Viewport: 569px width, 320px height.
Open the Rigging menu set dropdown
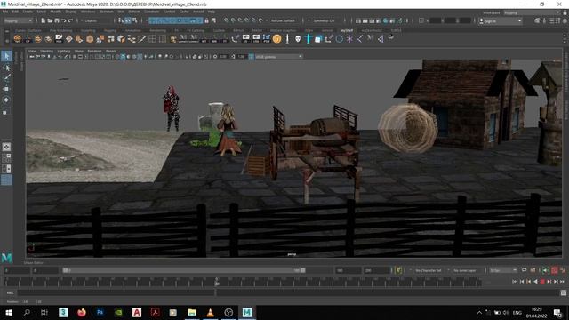pos(19,20)
